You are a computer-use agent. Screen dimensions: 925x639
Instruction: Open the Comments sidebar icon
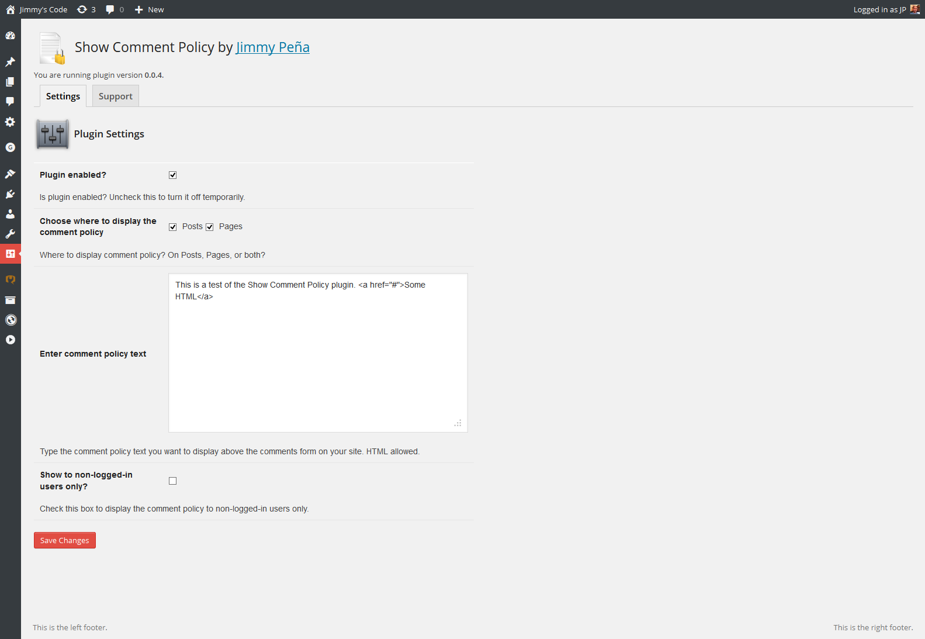click(x=10, y=102)
